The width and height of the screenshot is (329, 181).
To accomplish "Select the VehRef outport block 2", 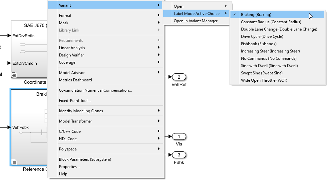I will point(179,77).
